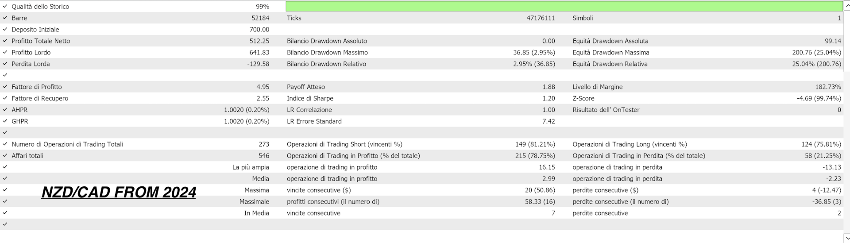Screen dimensions: 850x243
Task: Select checkmark icon for Profitto Totale Netto
Action: tap(5, 41)
